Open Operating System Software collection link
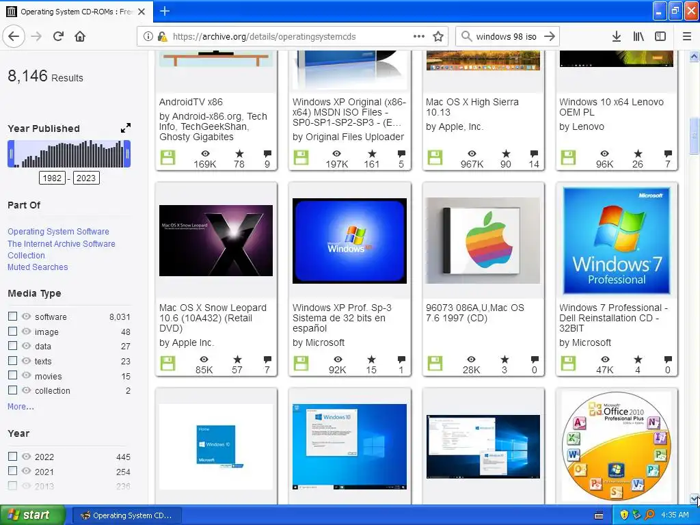 click(x=59, y=231)
